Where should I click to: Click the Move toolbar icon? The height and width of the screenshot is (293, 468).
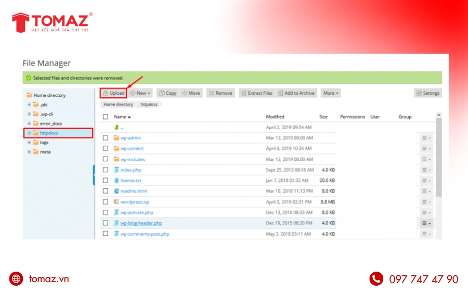(191, 93)
